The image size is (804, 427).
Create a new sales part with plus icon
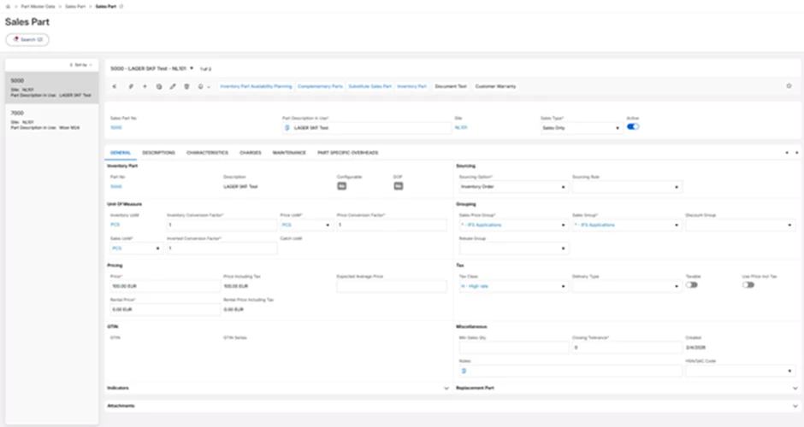[145, 86]
